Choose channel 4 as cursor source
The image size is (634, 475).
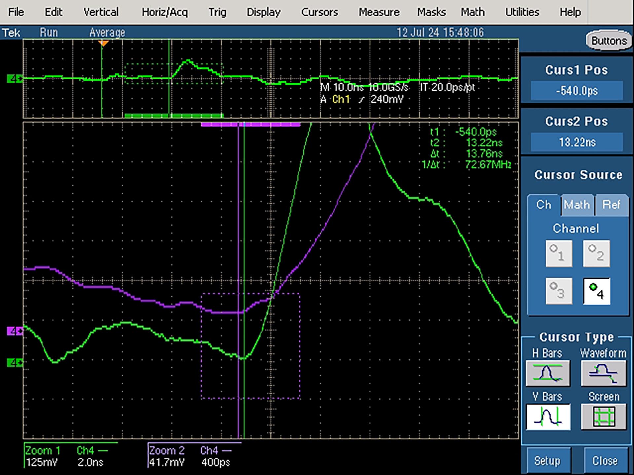596,291
